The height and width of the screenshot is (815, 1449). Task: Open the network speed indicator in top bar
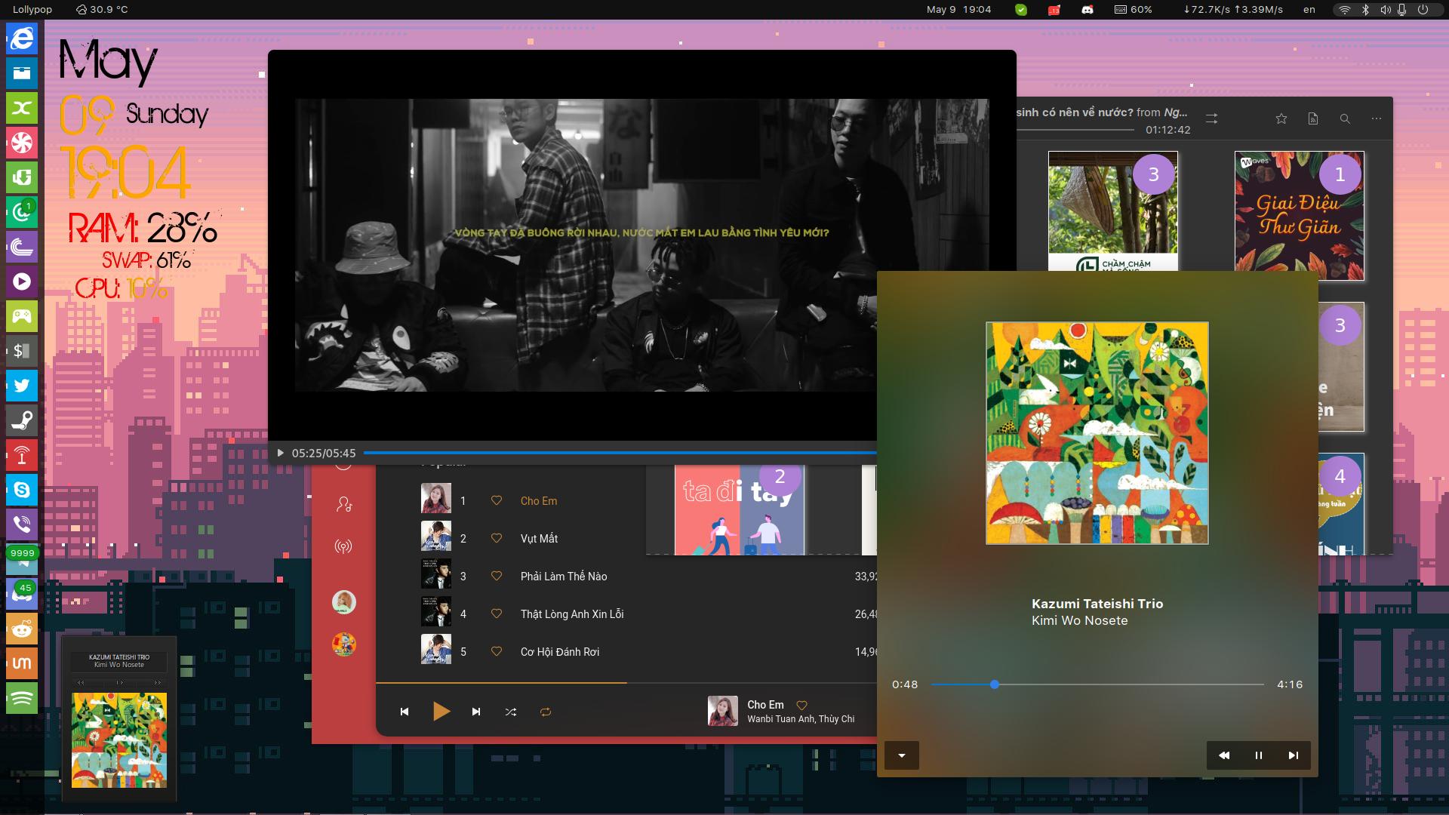coord(1233,10)
